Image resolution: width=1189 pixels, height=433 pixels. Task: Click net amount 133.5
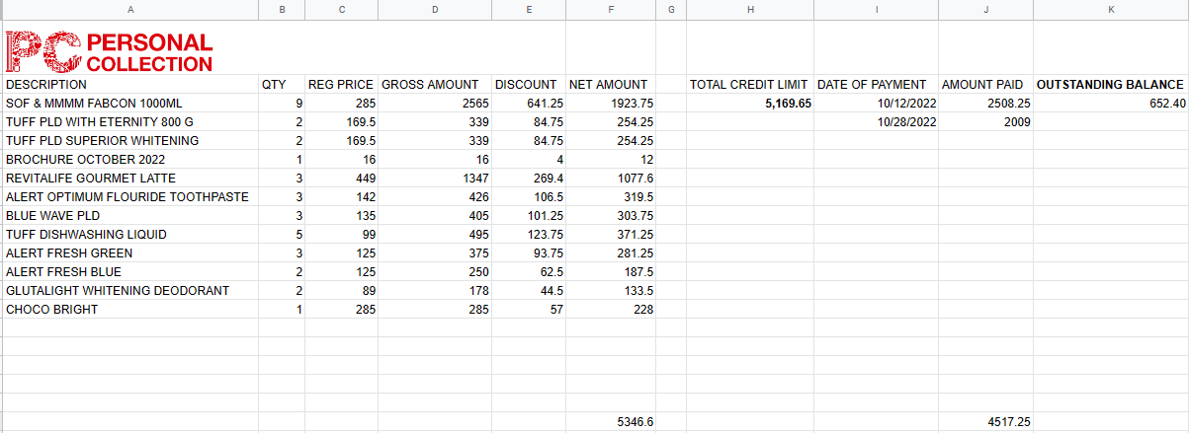611,291
